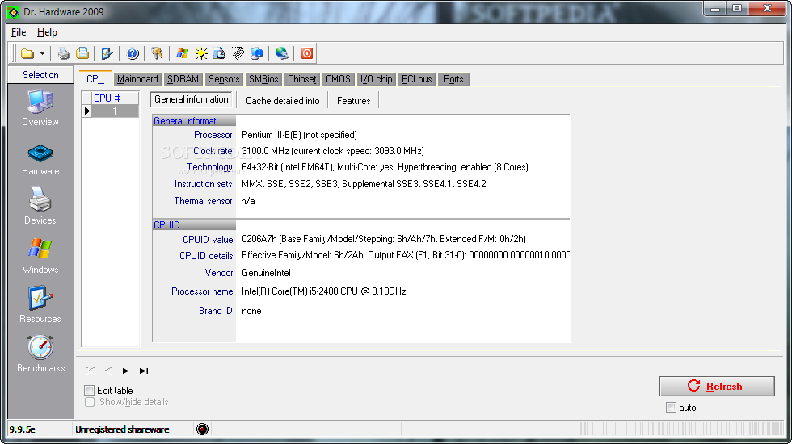Click the Pentium III-E(B) processor value
Screen dimensions: 792x444
pyautogui.click(x=299, y=135)
